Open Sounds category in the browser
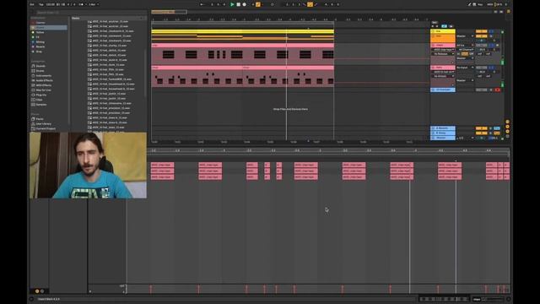 pos(40,66)
